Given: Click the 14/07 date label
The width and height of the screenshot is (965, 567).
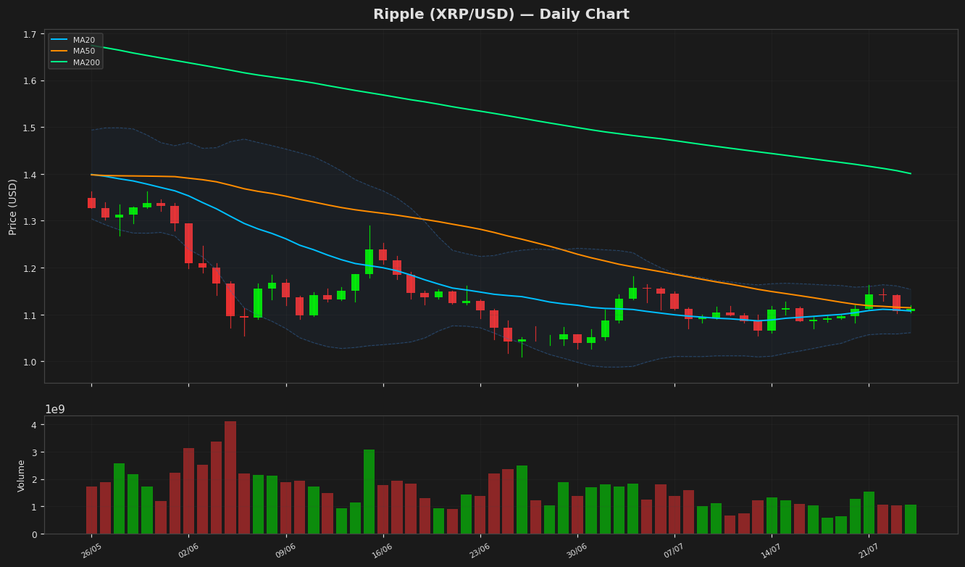Looking at the screenshot, I should 771,550.
